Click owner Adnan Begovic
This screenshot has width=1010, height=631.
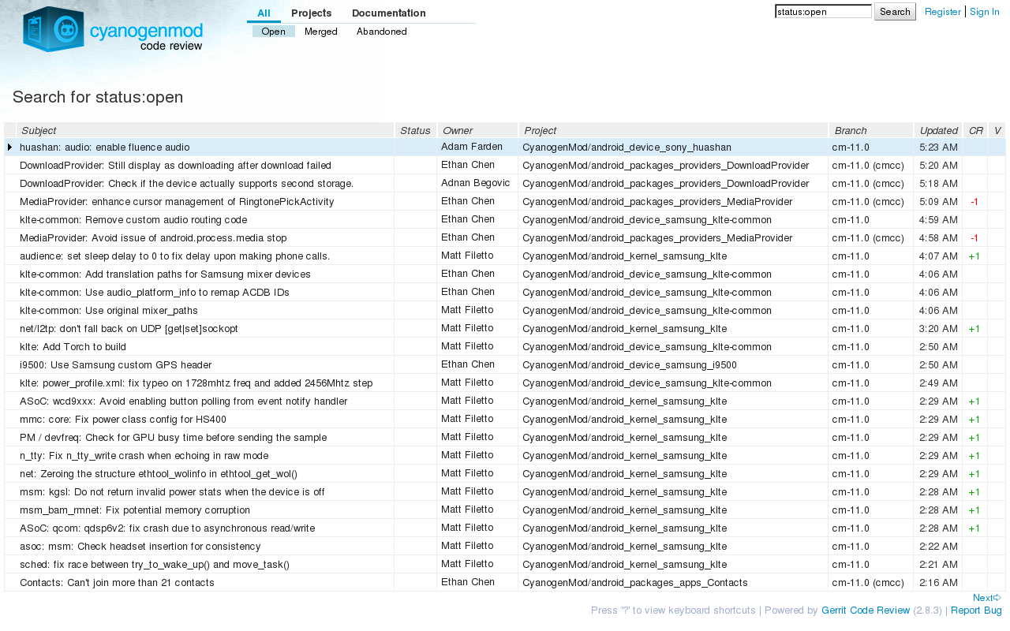pyautogui.click(x=475, y=183)
